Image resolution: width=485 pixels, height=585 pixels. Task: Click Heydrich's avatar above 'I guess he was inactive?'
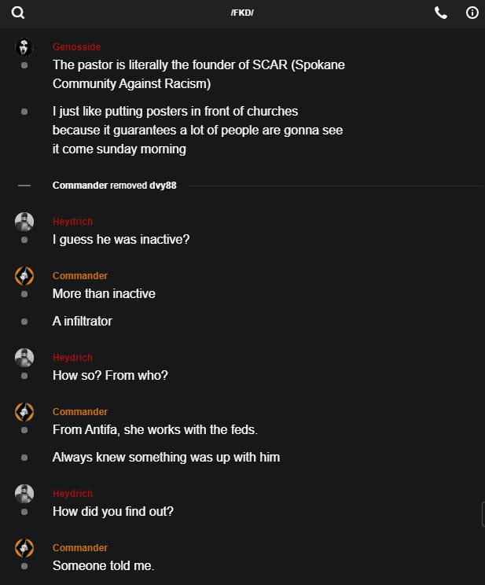click(x=24, y=222)
